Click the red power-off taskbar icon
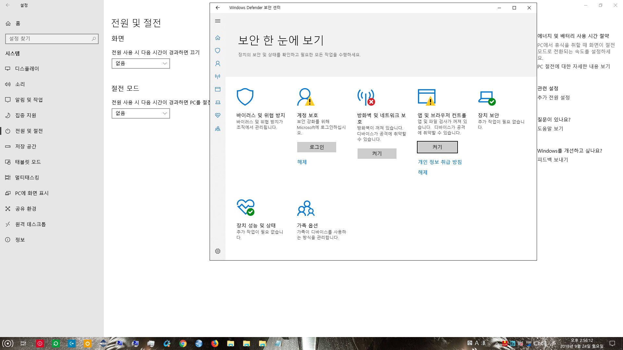The image size is (623, 350). (x=40, y=344)
